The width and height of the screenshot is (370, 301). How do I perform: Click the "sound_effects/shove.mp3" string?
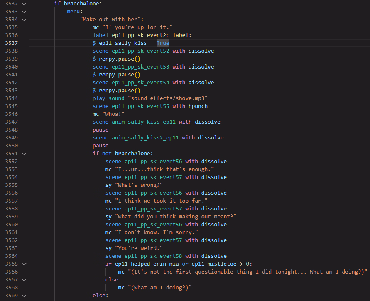[169, 98]
